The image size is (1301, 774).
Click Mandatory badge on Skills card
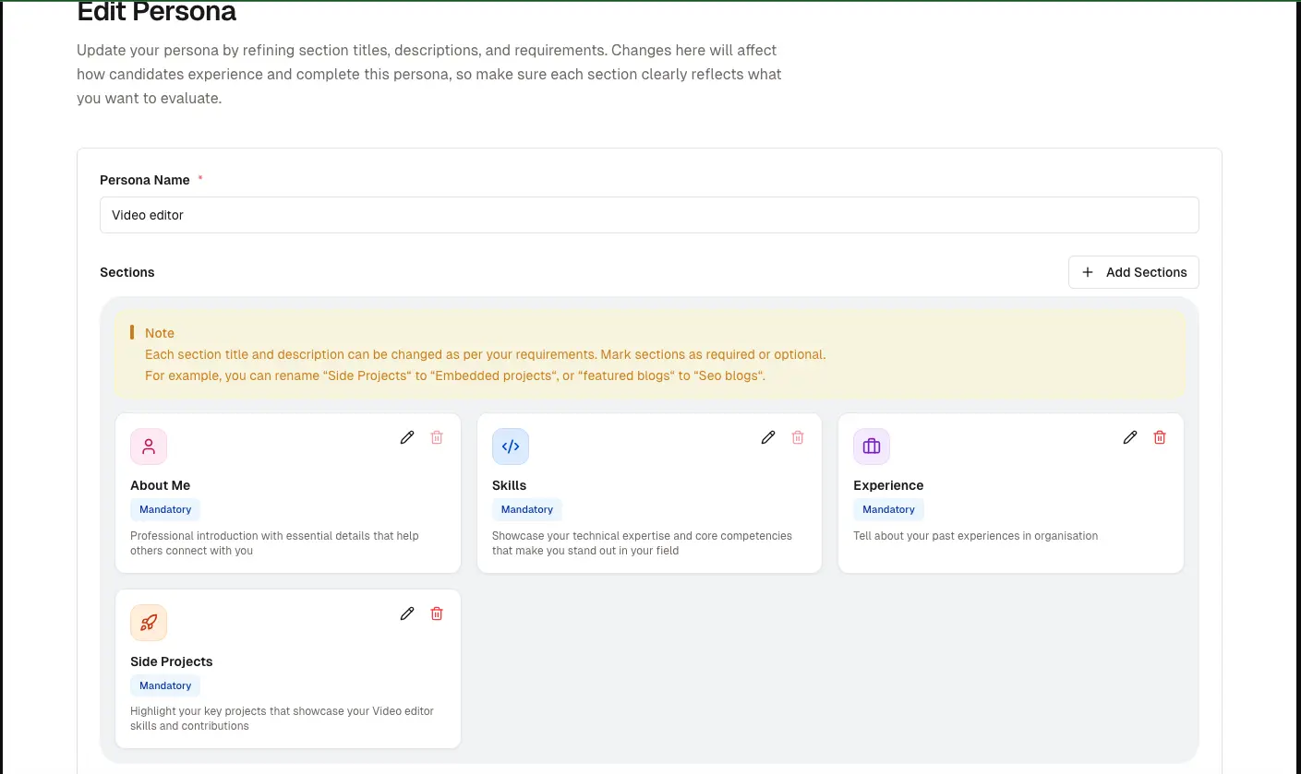(526, 509)
